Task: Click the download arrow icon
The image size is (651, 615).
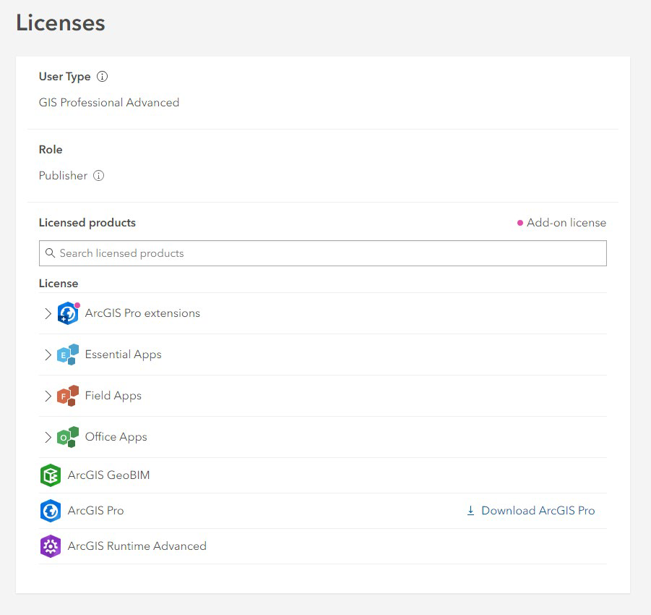Action: [x=470, y=511]
